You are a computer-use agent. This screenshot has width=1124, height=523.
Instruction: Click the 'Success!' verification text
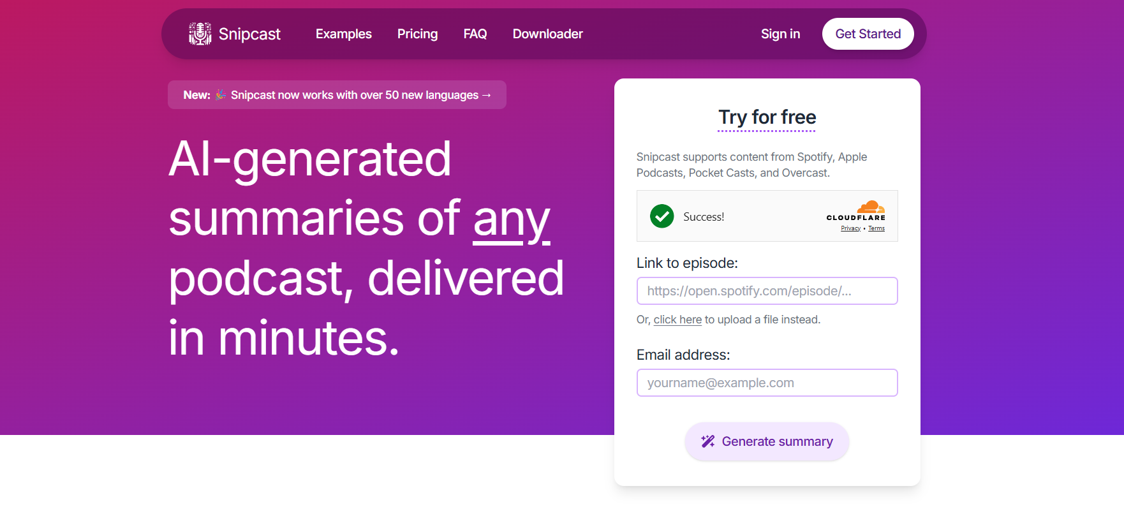704,217
